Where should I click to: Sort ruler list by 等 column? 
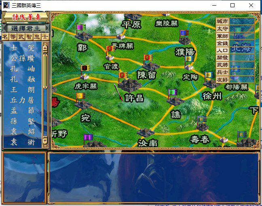pos(13,37)
